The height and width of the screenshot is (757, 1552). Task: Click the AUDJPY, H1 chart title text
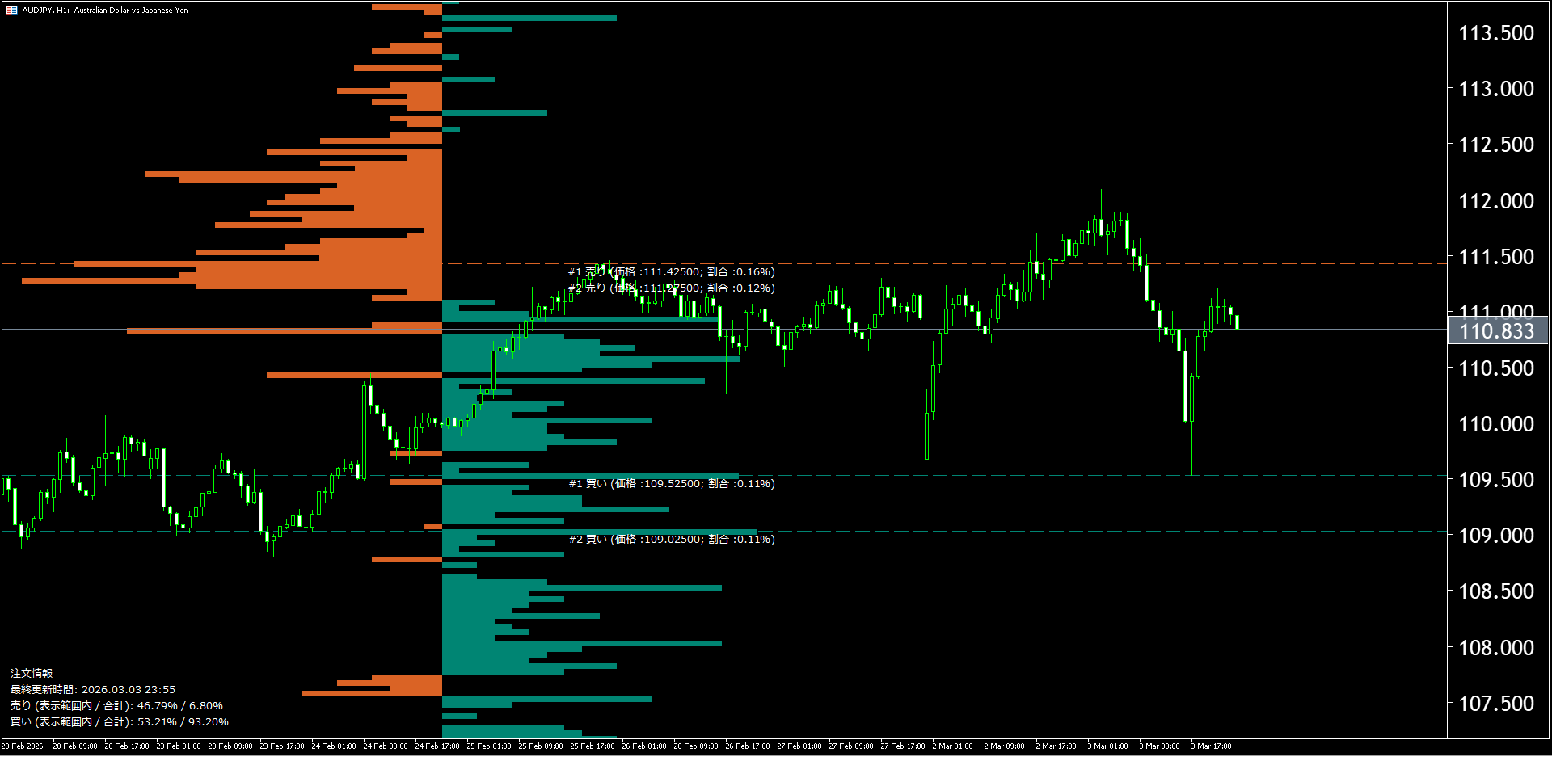105,11
